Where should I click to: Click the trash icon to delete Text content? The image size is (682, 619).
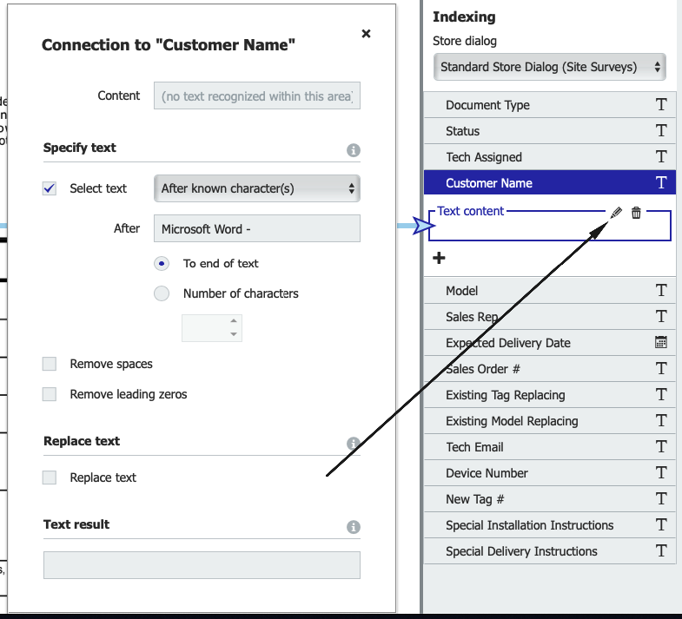636,213
